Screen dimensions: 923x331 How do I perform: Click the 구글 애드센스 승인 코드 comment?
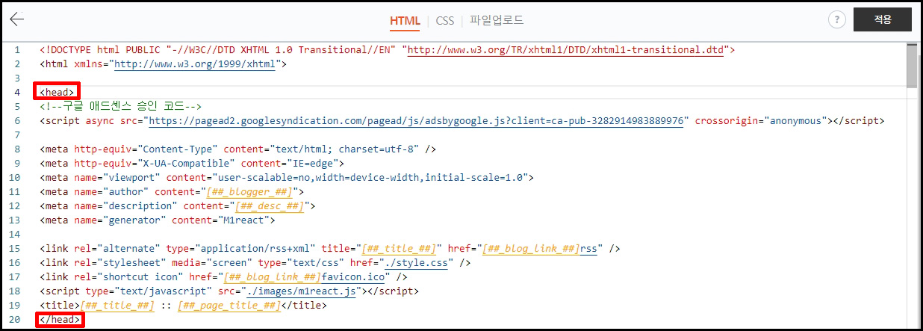click(x=121, y=107)
